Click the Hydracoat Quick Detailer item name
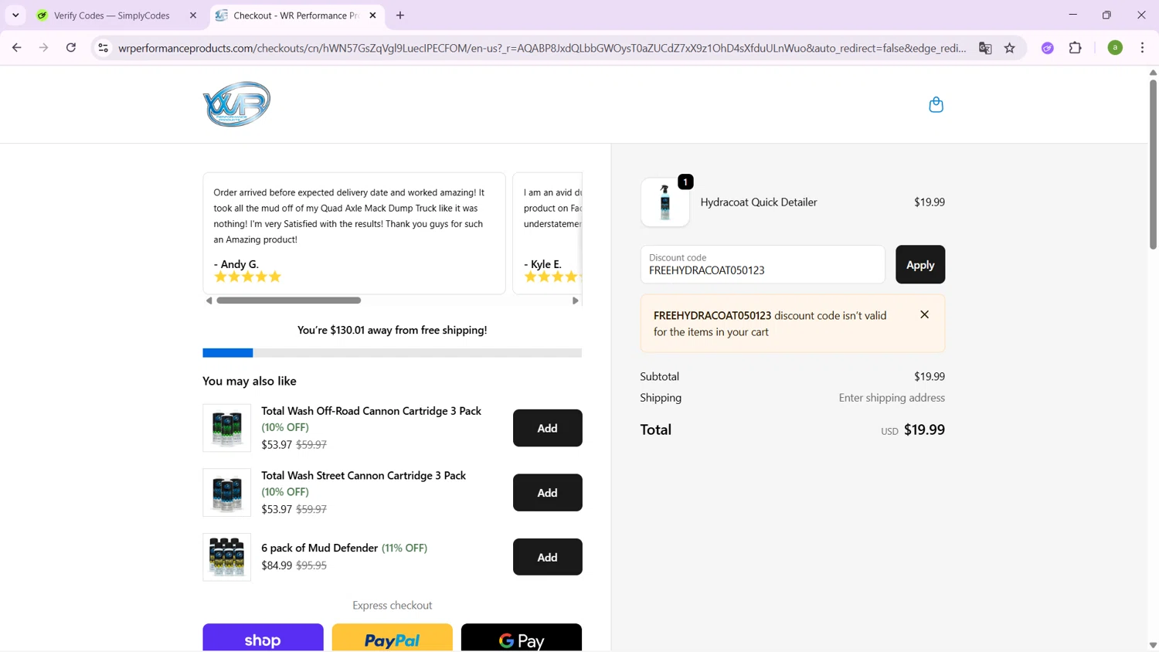Screen dimensions: 1159x652 point(758,202)
